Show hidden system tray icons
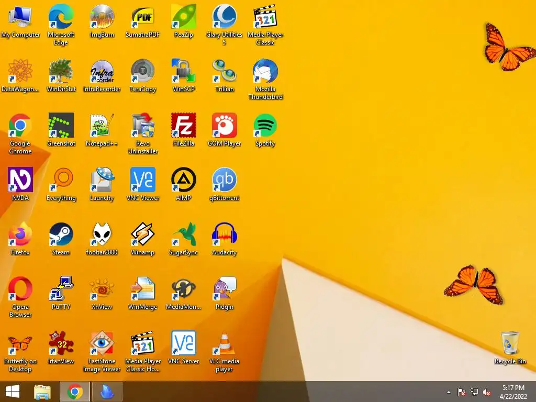536x402 pixels. click(x=449, y=392)
